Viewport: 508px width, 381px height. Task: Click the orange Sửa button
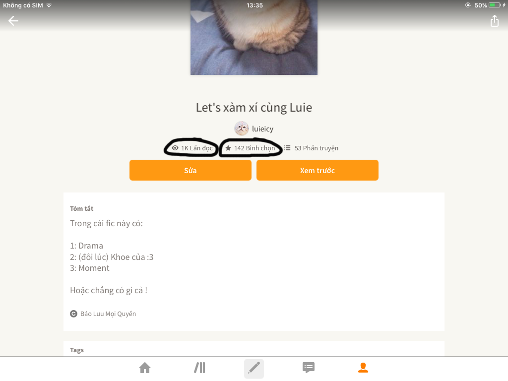click(190, 170)
